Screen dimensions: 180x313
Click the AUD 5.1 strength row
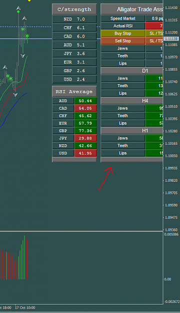pyautogui.click(x=74, y=45)
